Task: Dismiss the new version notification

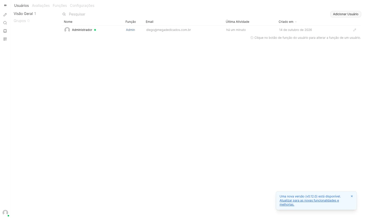Action: [x=352, y=196]
